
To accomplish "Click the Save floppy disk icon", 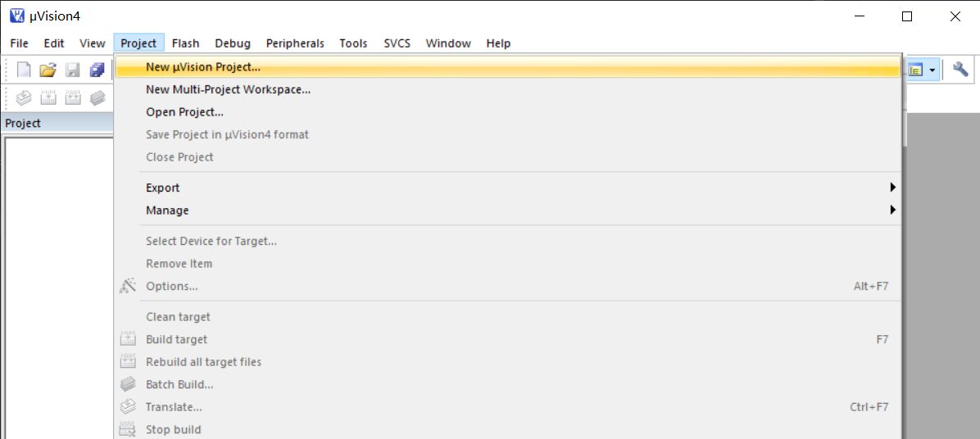I will [72, 70].
